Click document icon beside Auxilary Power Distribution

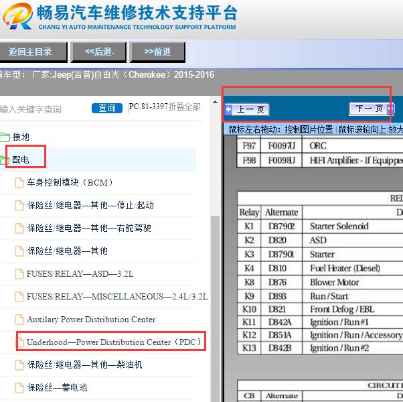tap(19, 320)
